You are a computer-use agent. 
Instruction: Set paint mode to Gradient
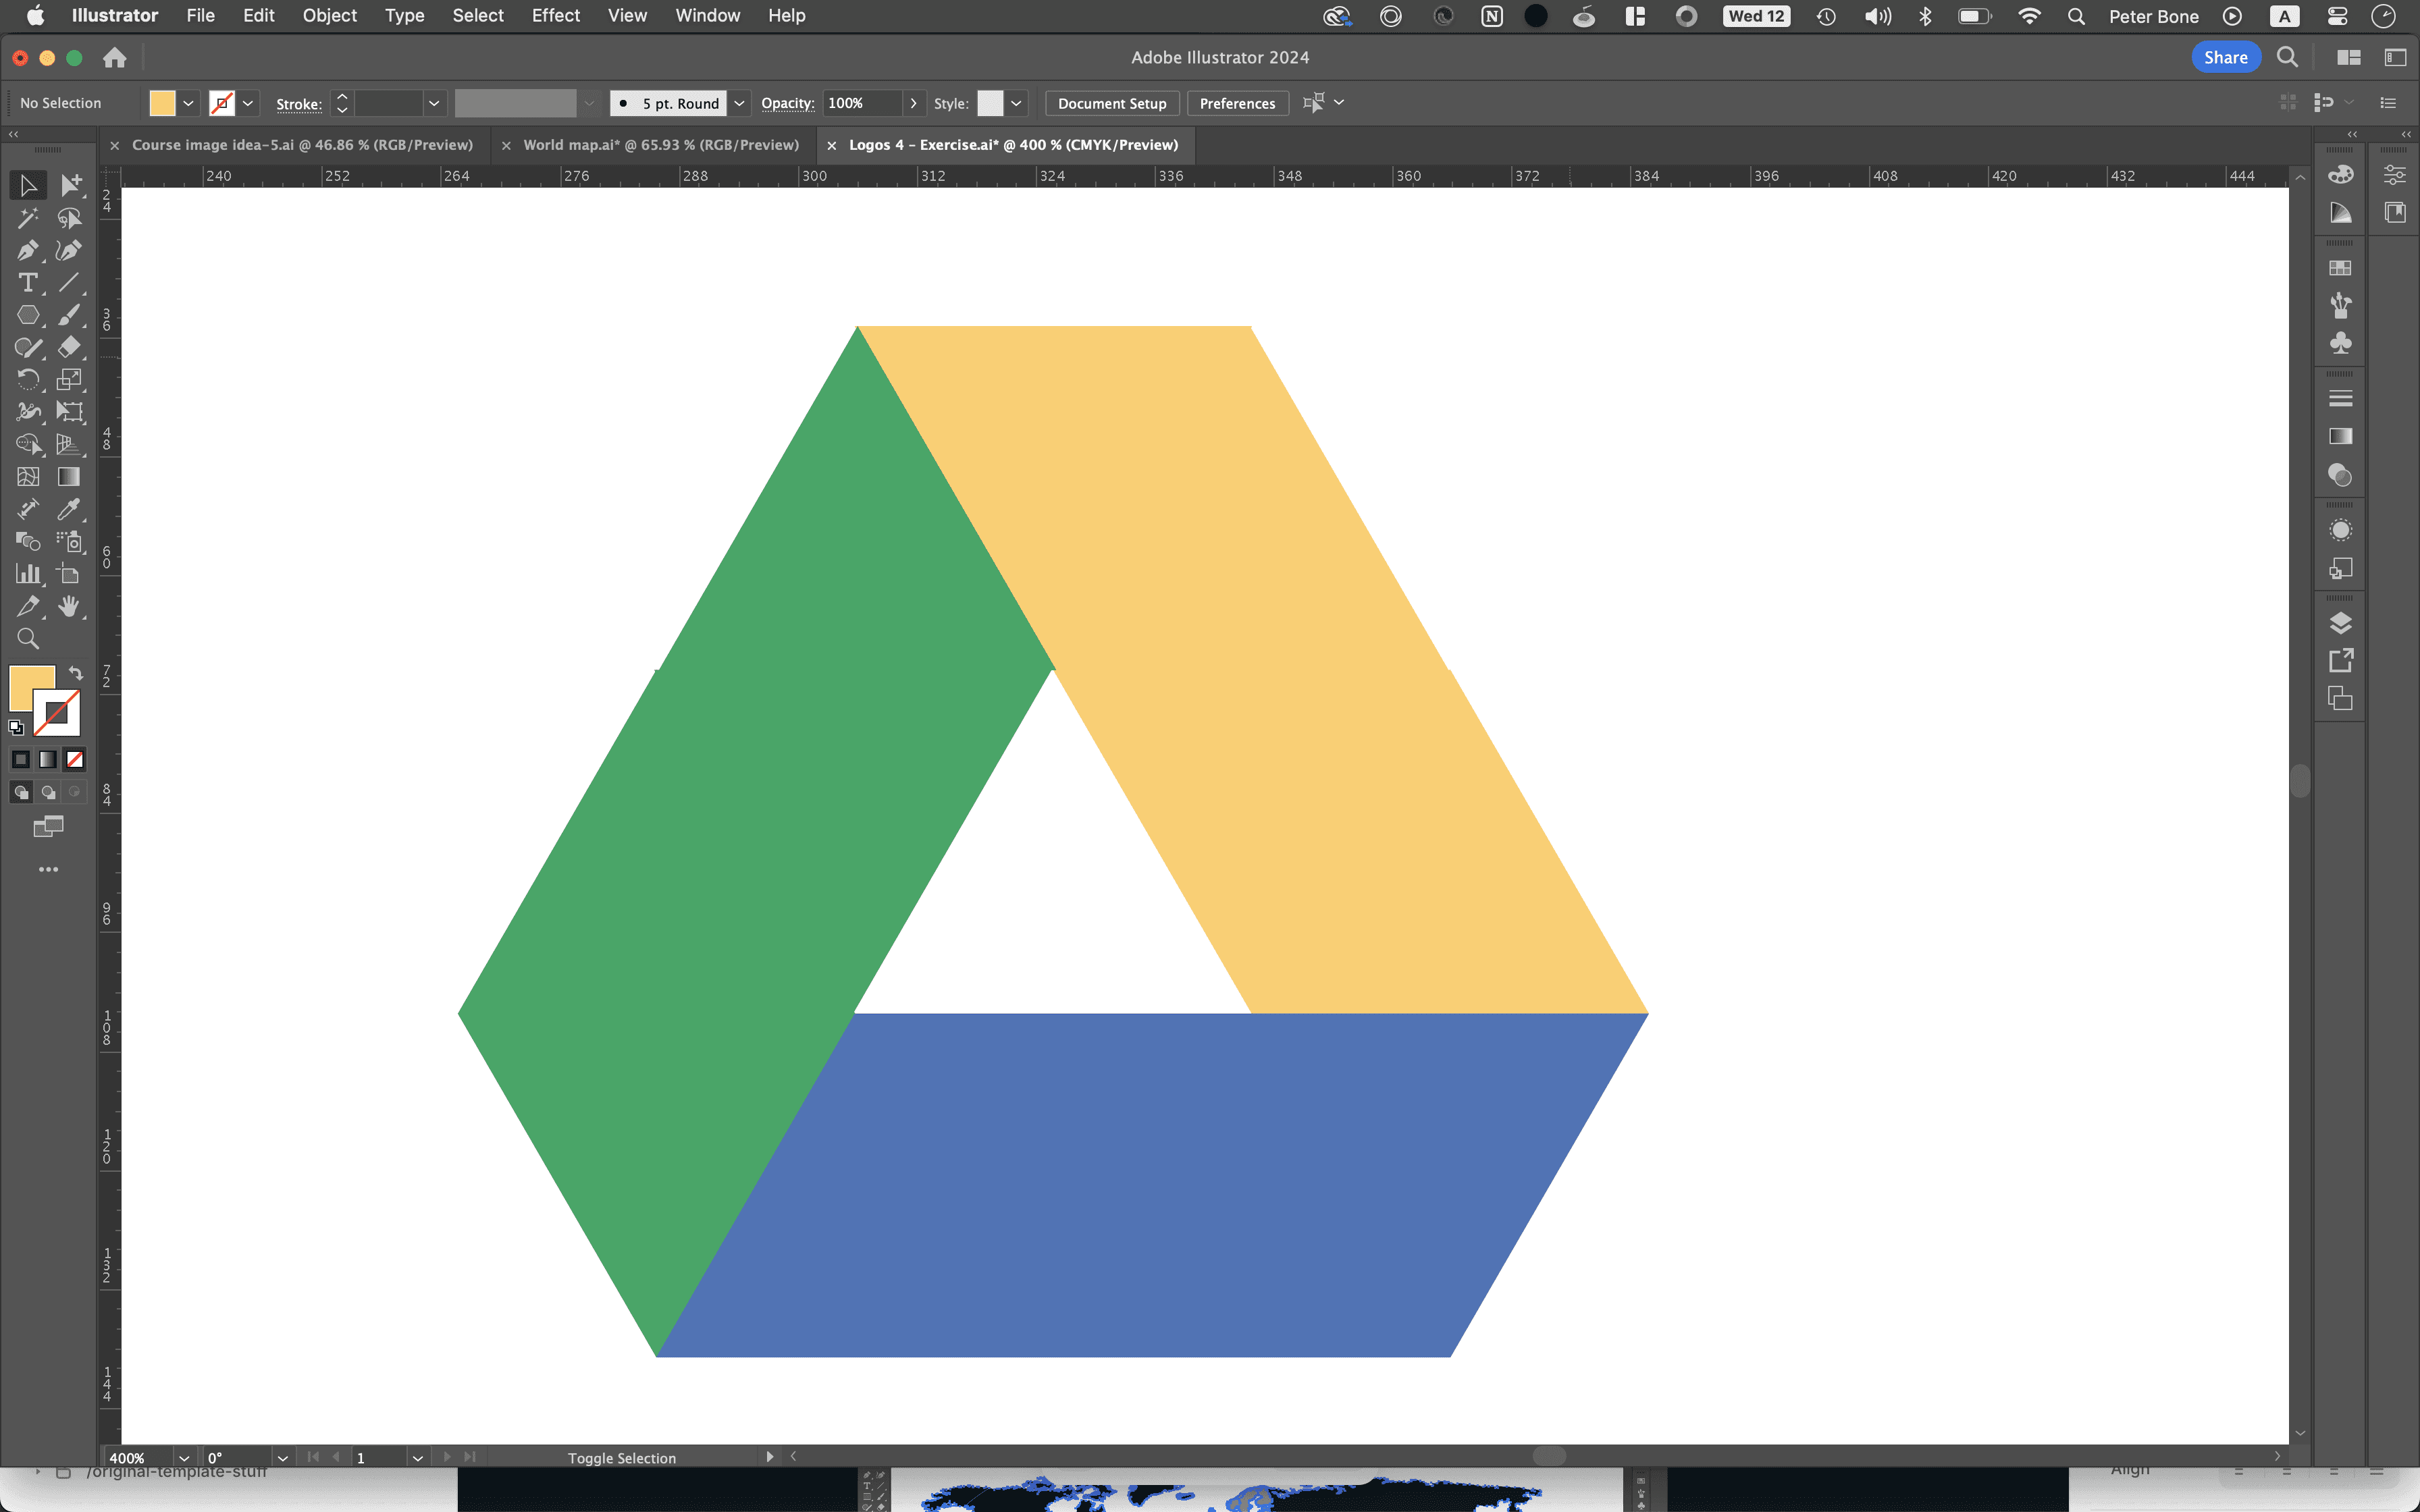(x=48, y=760)
